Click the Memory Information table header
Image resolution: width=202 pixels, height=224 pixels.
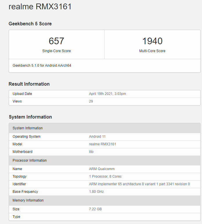point(105,200)
